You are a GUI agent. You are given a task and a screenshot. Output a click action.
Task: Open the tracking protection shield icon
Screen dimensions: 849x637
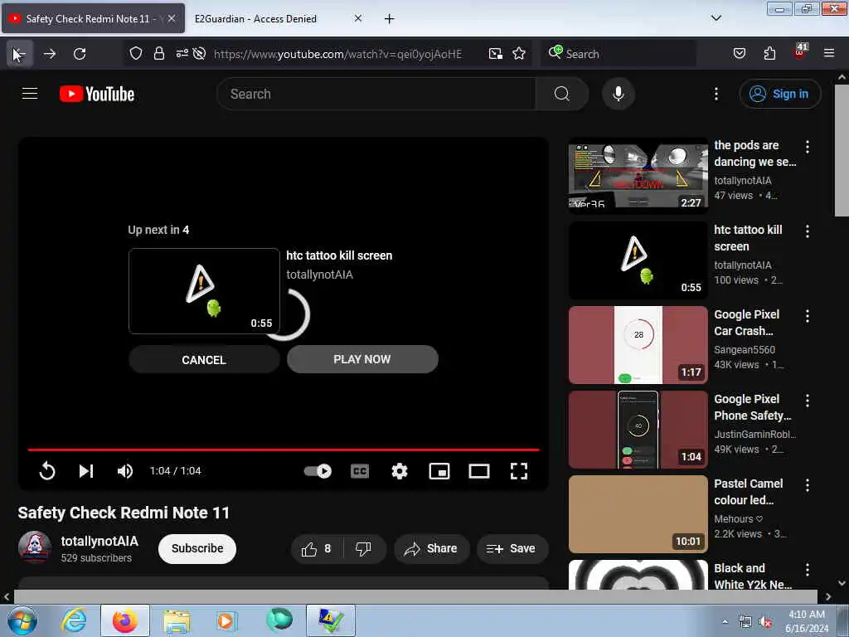click(x=136, y=54)
